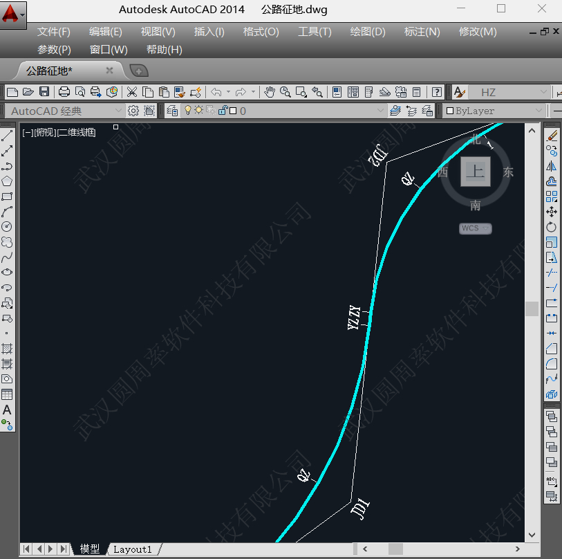Toggle layer 0 freeze sun icon
562x559 pixels.
[199, 111]
